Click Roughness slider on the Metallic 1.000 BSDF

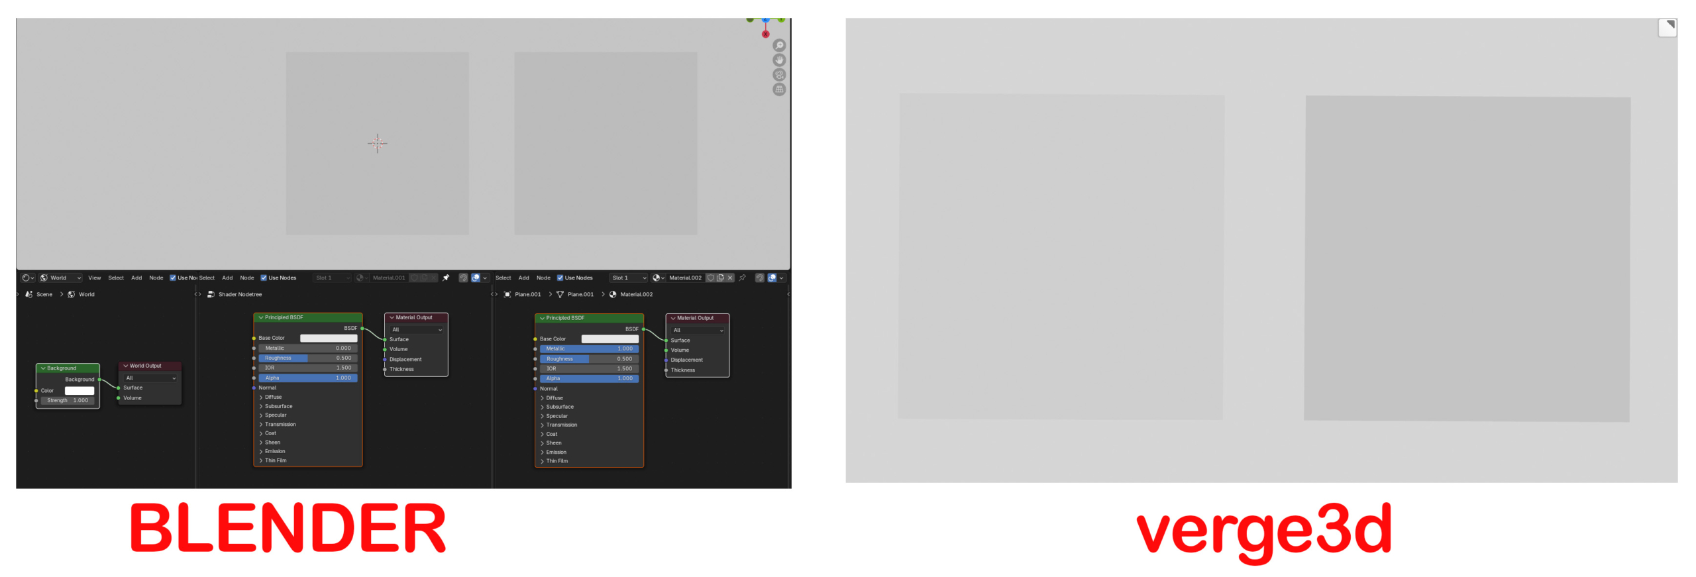click(590, 359)
